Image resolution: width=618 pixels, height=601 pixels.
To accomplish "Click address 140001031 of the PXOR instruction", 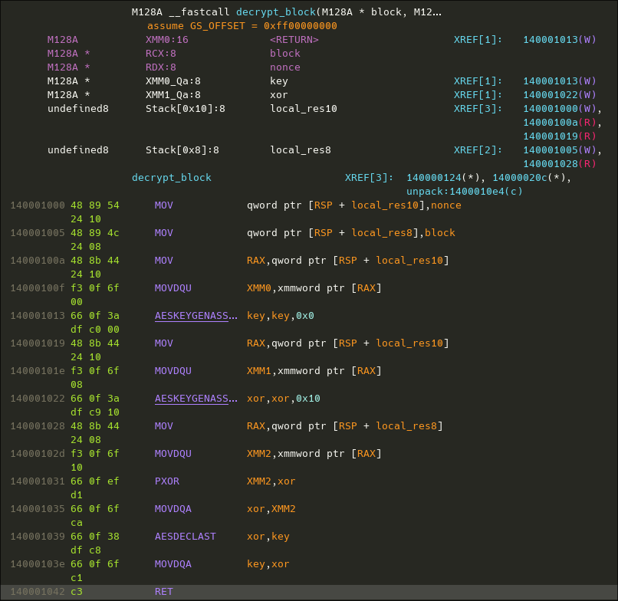I will coord(38,481).
